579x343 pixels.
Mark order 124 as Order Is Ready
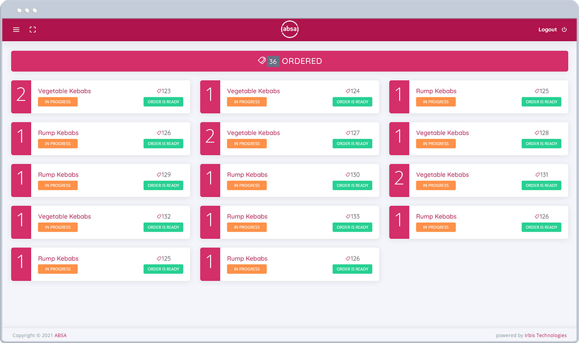pos(352,102)
